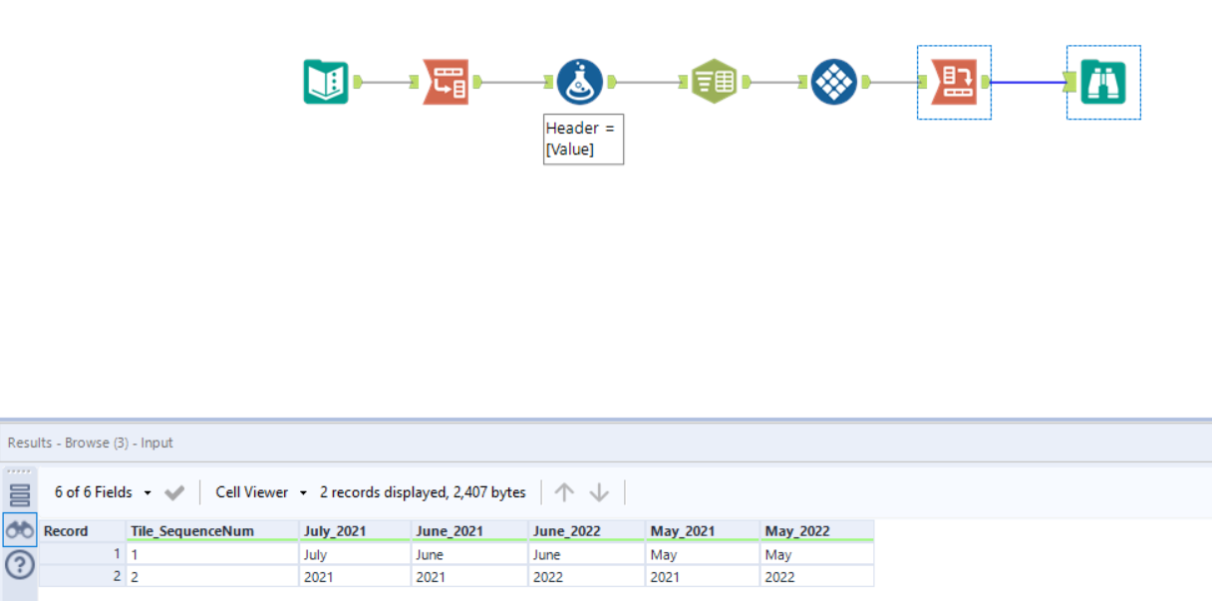Click the Cross Tab tool
This screenshot has width=1212, height=601.
click(x=714, y=80)
